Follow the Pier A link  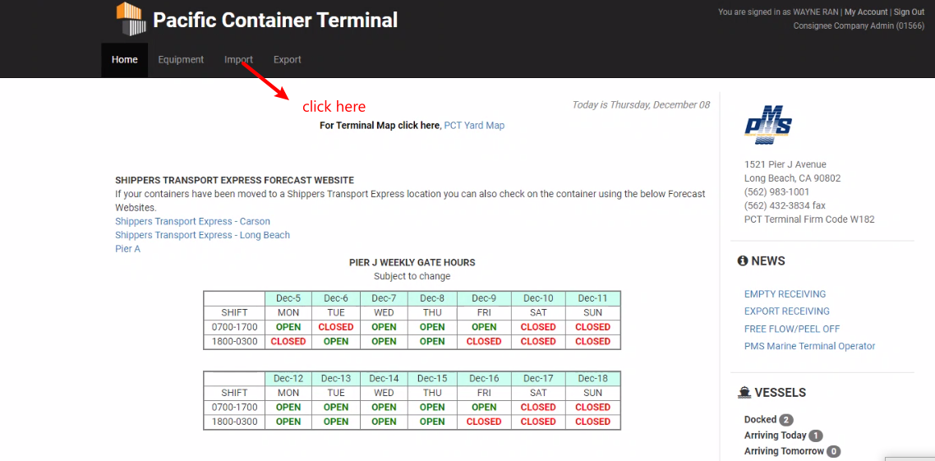tap(127, 249)
